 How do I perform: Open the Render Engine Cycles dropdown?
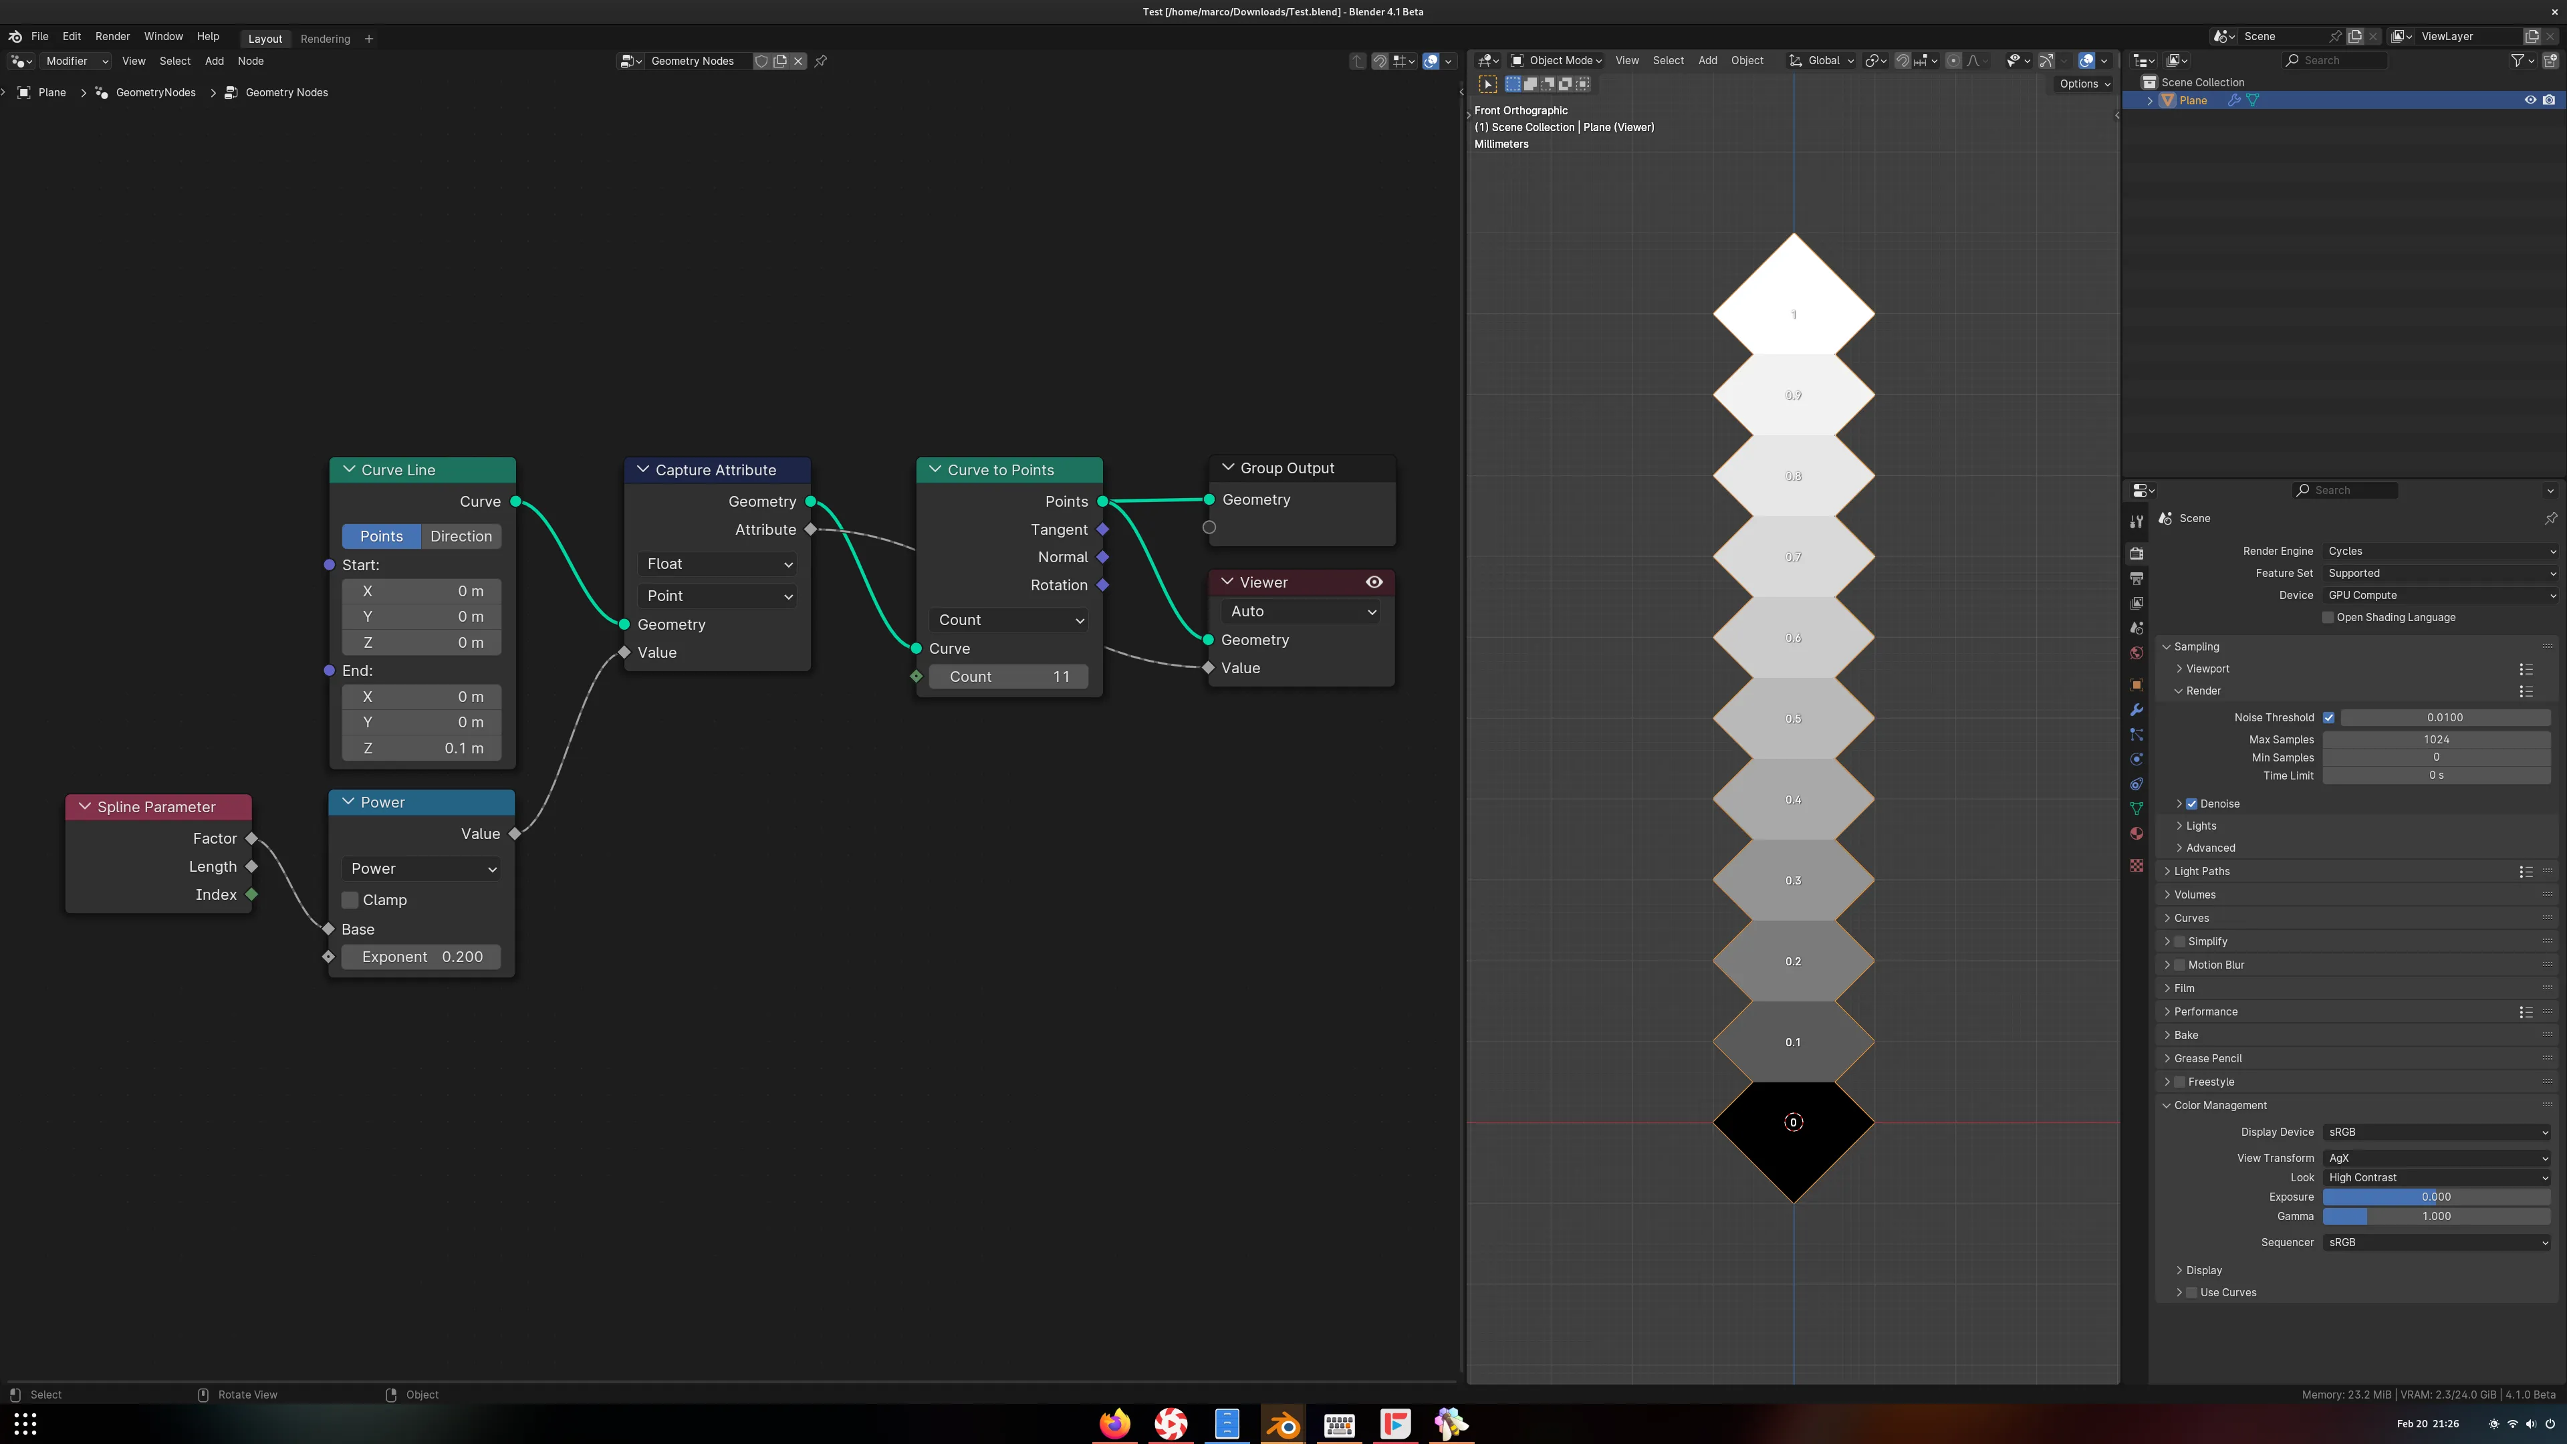[2441, 551]
